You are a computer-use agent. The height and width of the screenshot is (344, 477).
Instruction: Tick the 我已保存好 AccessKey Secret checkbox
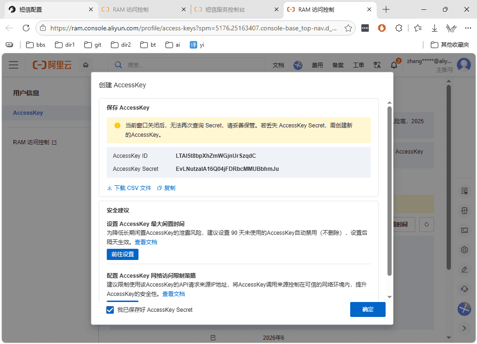110,310
